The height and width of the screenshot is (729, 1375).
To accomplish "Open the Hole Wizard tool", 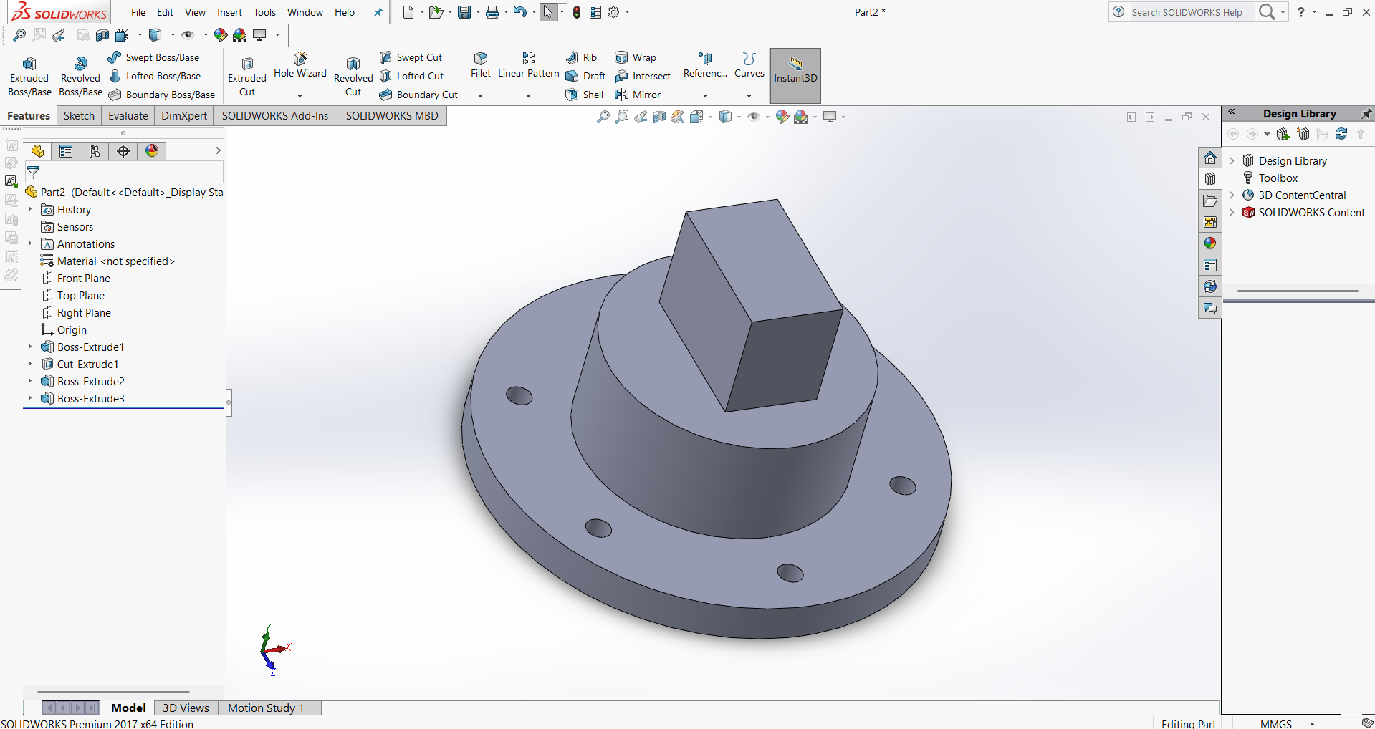I will click(x=300, y=66).
